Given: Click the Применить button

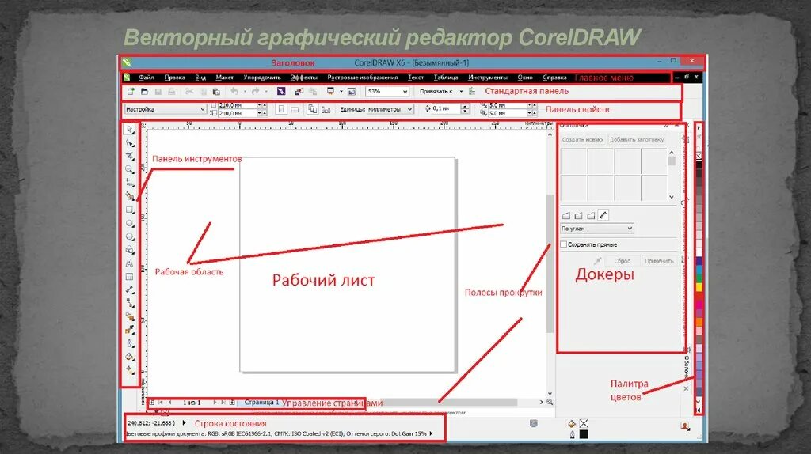Looking at the screenshot, I should pyautogui.click(x=659, y=261).
